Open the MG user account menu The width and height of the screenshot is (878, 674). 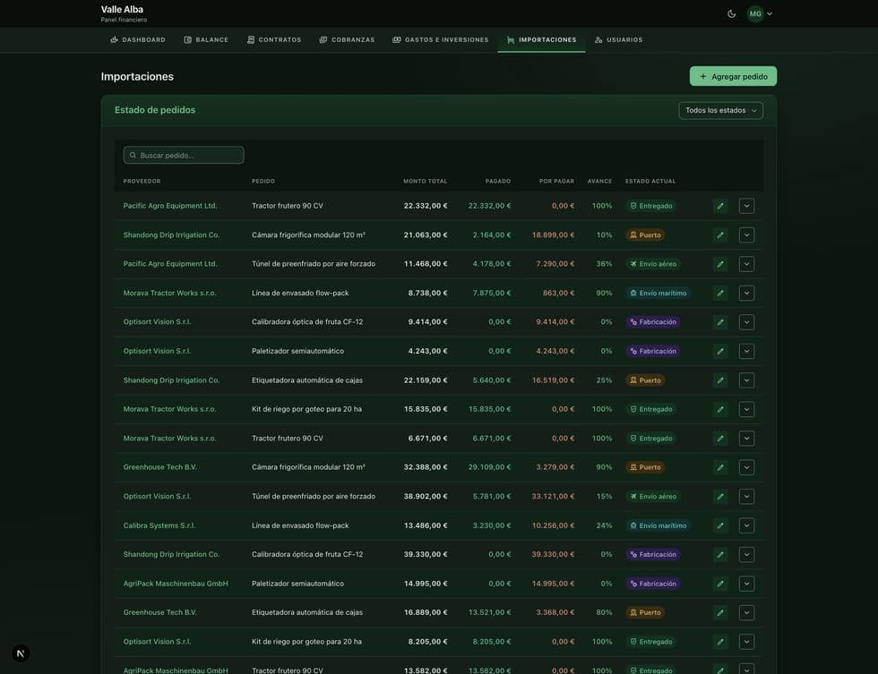[x=760, y=14]
